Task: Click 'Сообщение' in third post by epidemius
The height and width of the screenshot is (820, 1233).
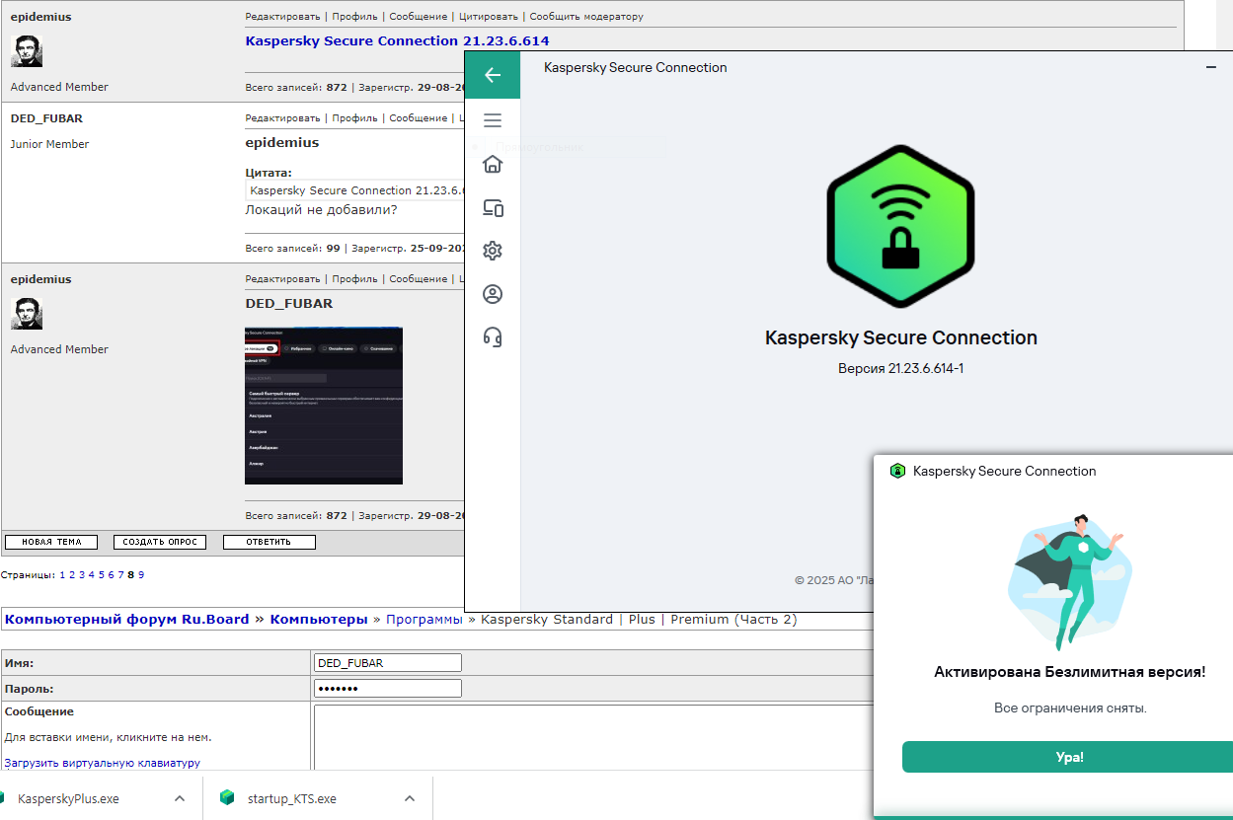Action: [x=419, y=279]
